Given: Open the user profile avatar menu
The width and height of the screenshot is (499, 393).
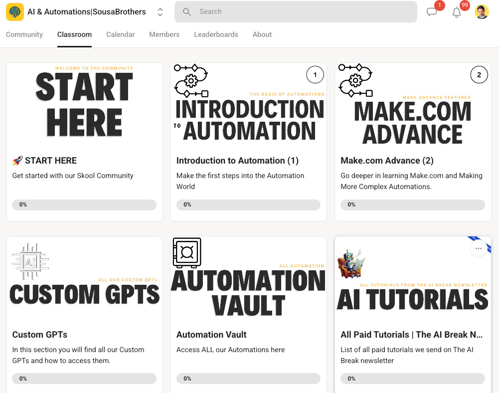Looking at the screenshot, I should click(482, 12).
